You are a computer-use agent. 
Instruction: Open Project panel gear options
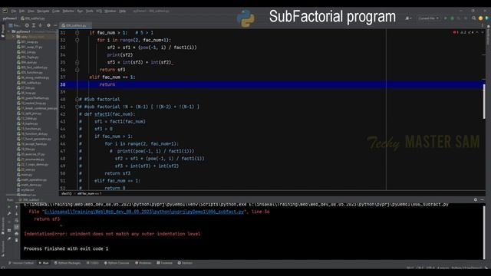[48, 25]
